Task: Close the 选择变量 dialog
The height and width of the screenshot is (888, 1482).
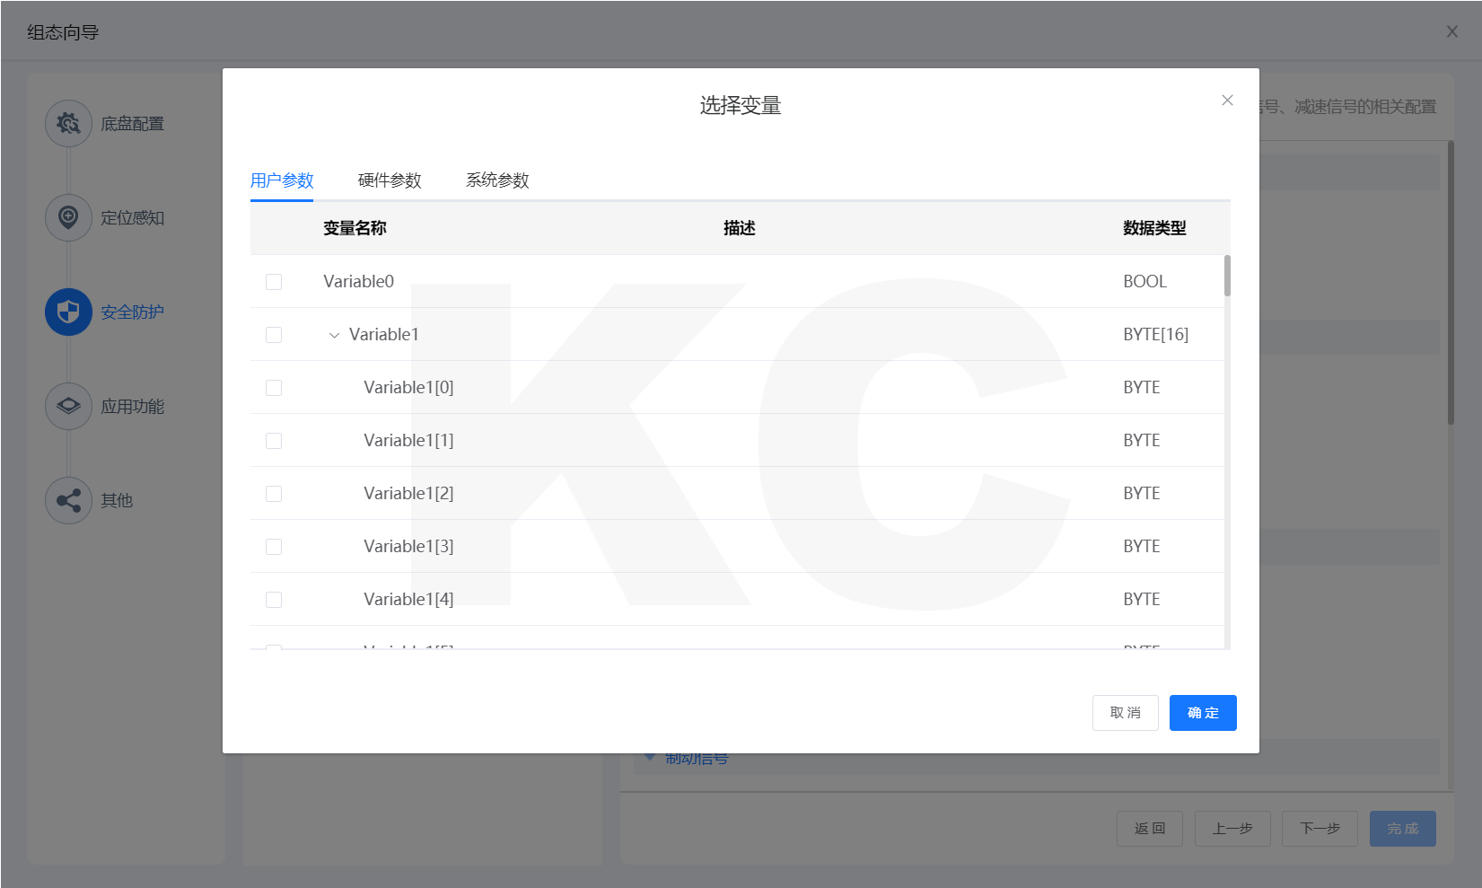Action: 1227,101
